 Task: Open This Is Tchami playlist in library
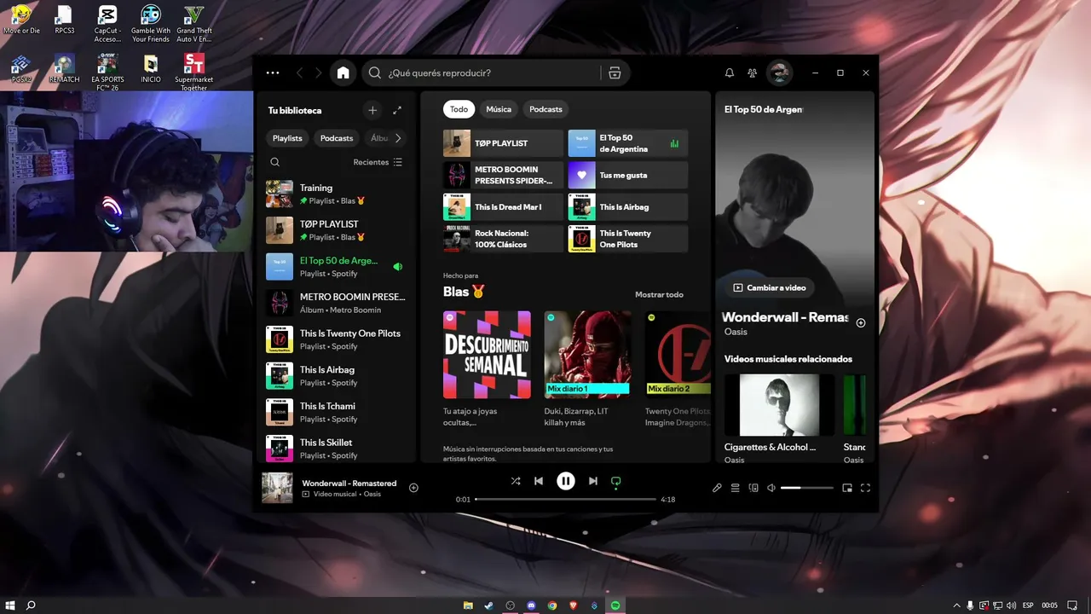point(337,413)
